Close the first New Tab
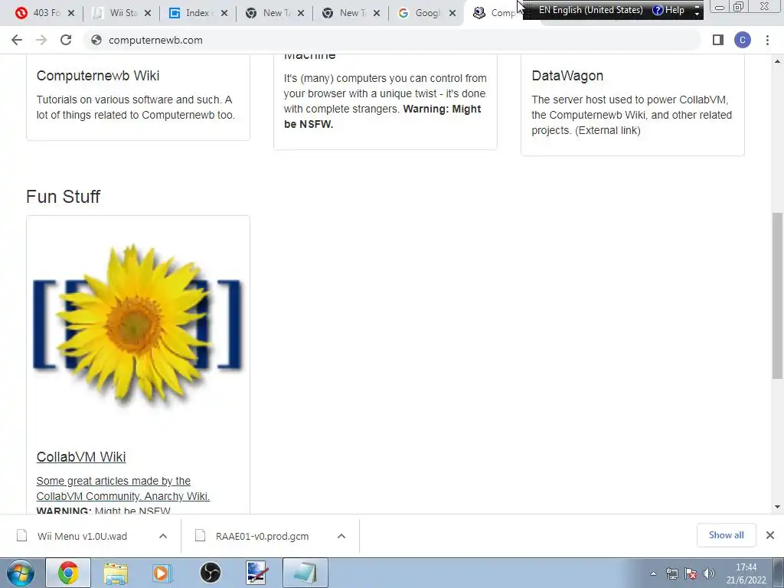 click(x=300, y=14)
